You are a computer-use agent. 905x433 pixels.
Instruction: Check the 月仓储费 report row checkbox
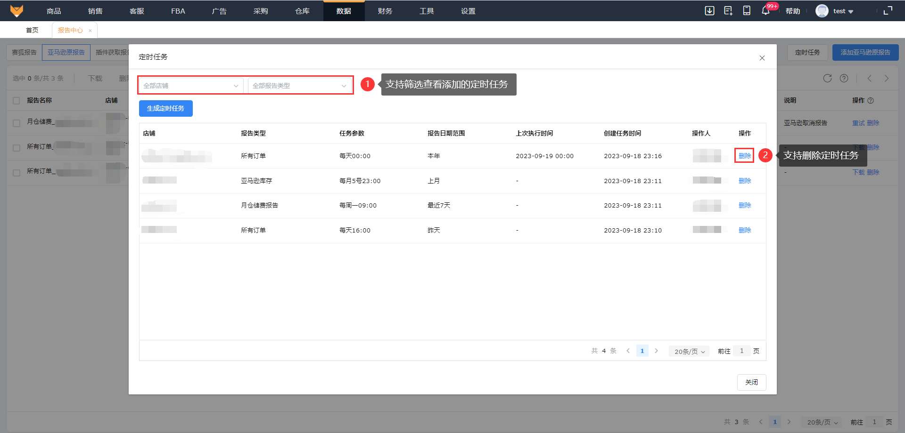[16, 123]
